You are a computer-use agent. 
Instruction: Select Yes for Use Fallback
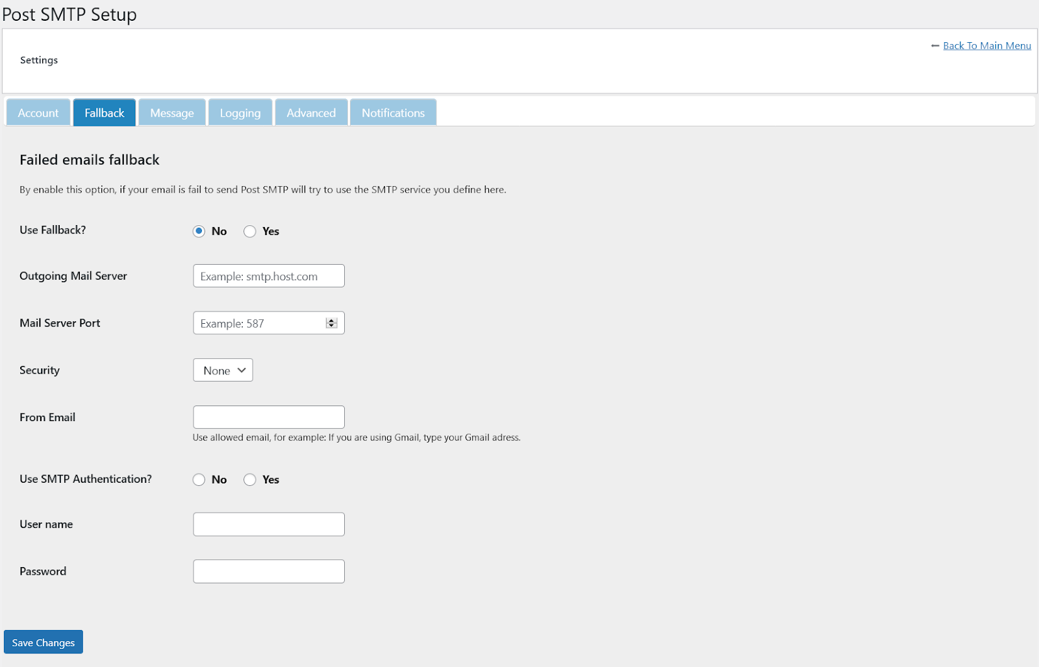249,232
